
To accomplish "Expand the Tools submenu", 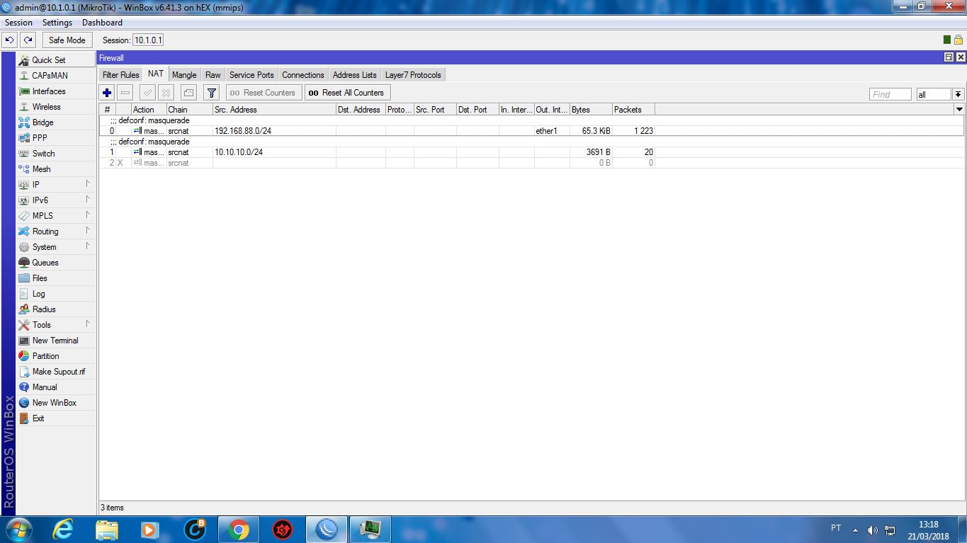I will (x=56, y=325).
